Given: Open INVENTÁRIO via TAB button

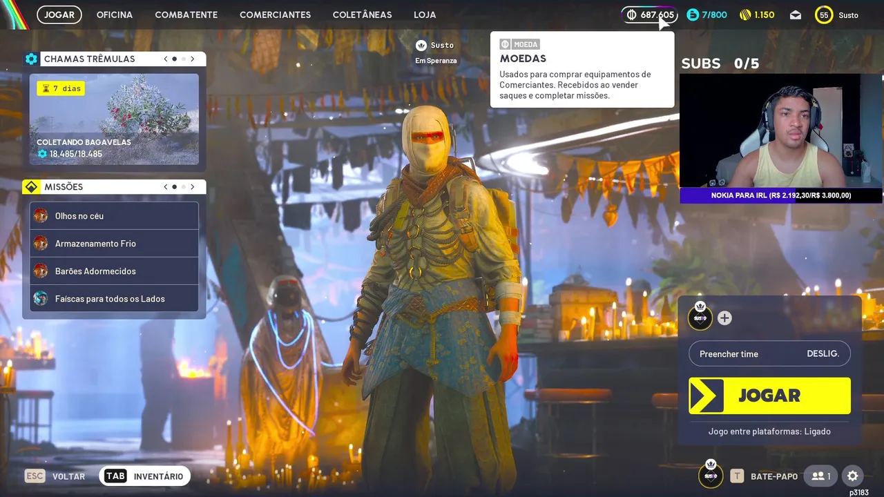Looking at the screenshot, I should (x=144, y=476).
